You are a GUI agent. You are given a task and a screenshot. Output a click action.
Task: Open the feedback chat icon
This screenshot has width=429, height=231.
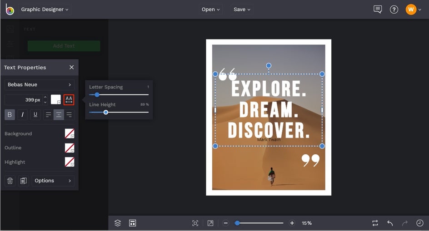pyautogui.click(x=378, y=10)
